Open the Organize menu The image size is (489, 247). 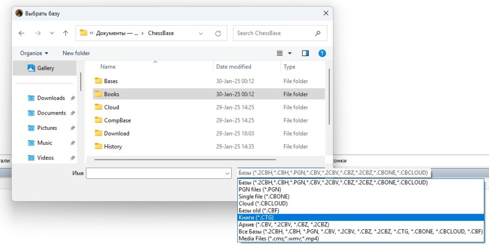[x=34, y=53]
